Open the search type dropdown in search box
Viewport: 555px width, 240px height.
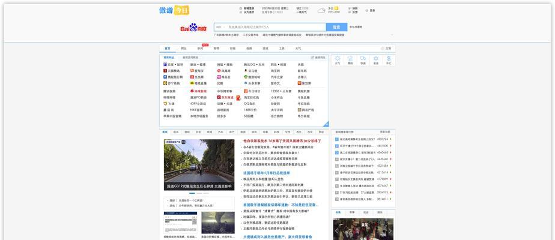(x=220, y=27)
